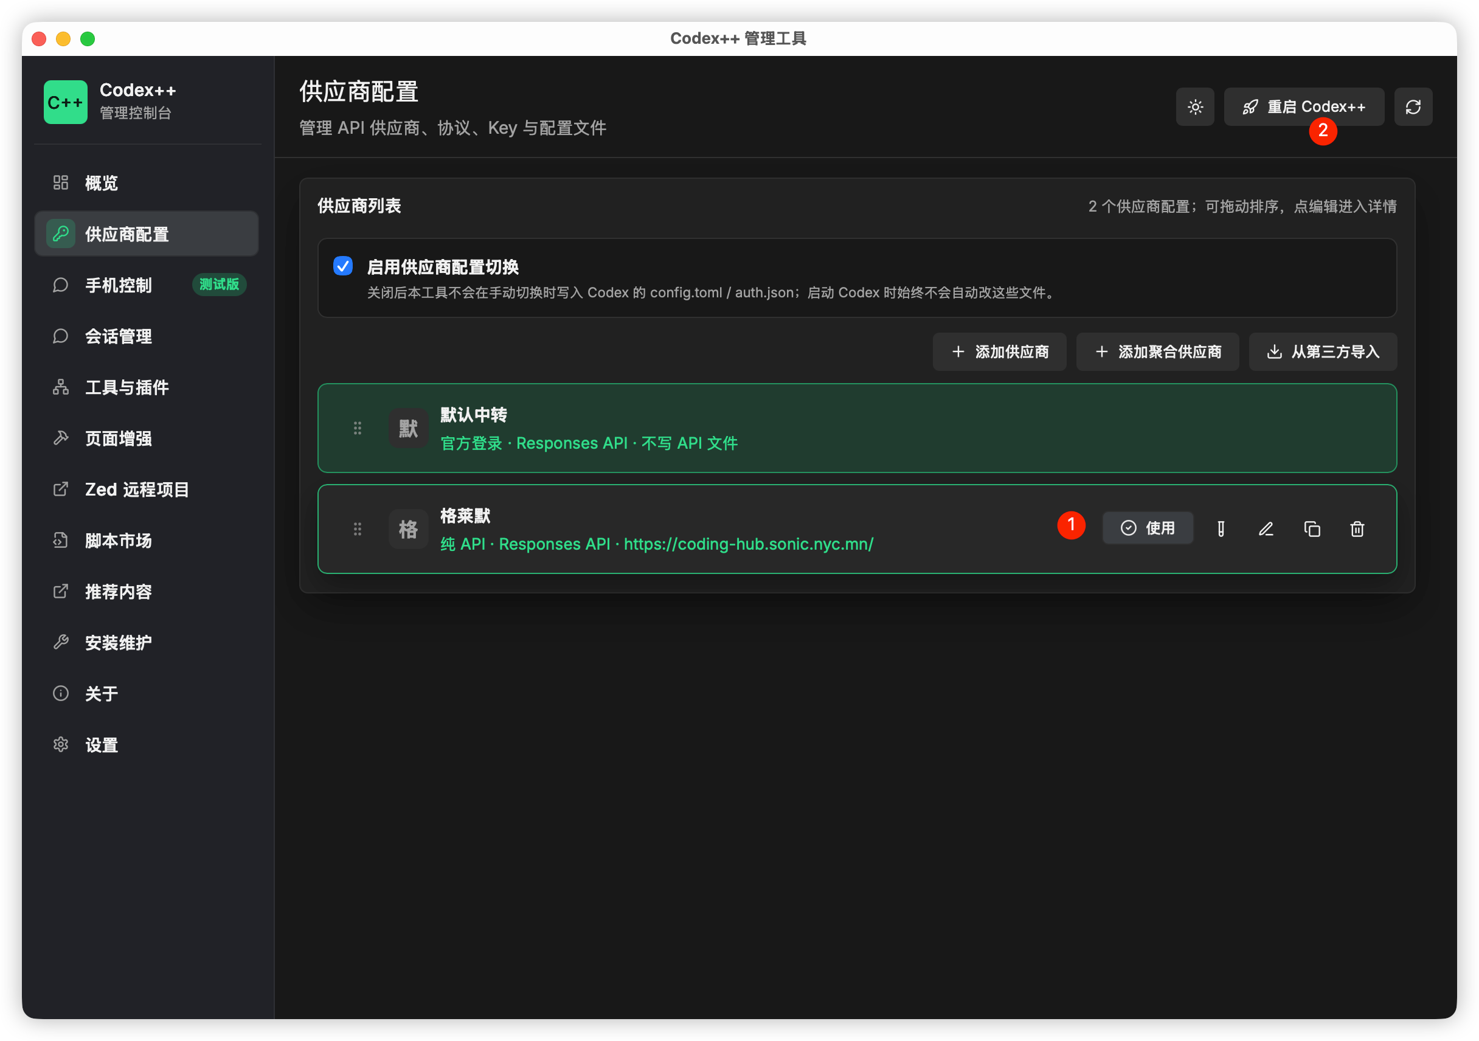Click the macOS green zoom window button
1479x1041 pixels.
88,39
